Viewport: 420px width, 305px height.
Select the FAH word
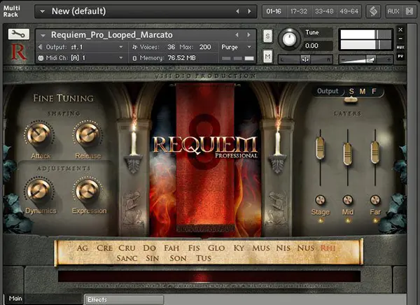(171, 248)
